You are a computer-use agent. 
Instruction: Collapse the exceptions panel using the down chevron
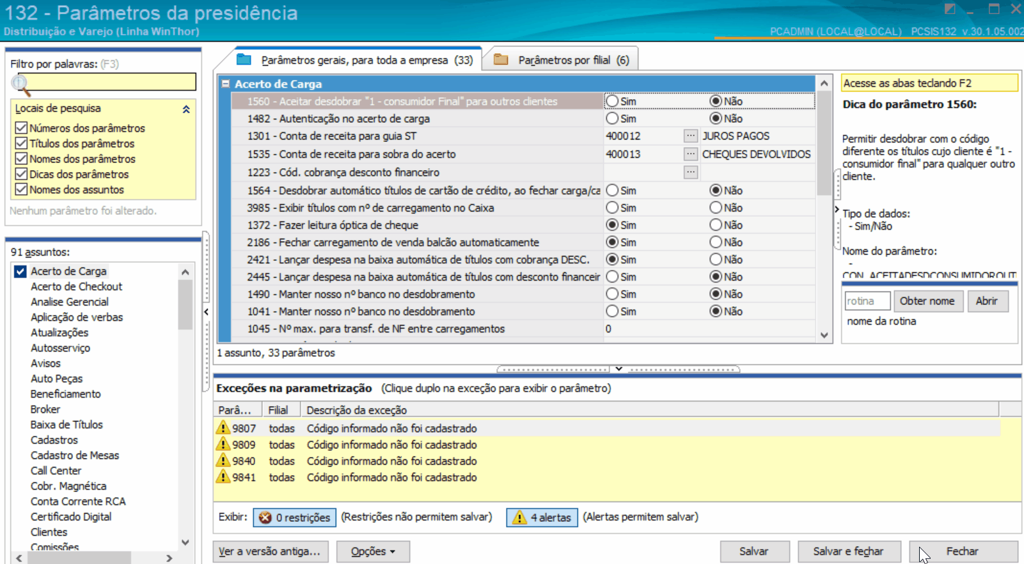(x=618, y=369)
